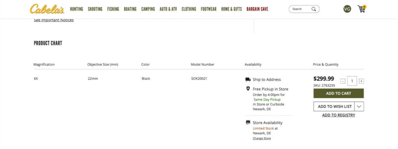Image resolution: width=398 pixels, height=149 pixels.
Task: Open the Bargain Cave menu
Action: click(x=257, y=9)
